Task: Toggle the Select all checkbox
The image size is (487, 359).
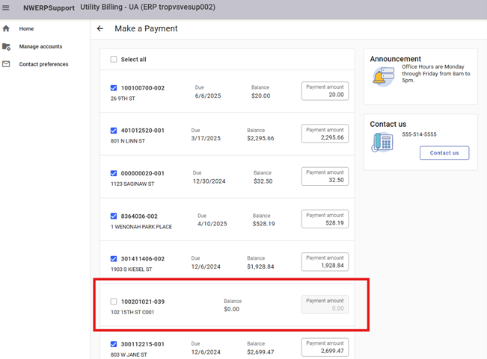Action: tap(114, 60)
